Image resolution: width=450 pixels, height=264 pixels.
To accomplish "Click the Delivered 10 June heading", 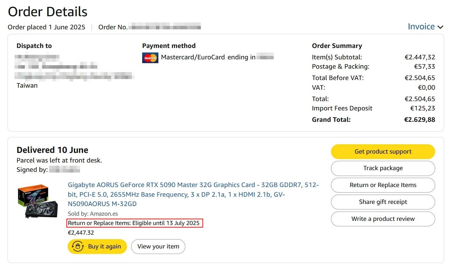I will pos(52,150).
